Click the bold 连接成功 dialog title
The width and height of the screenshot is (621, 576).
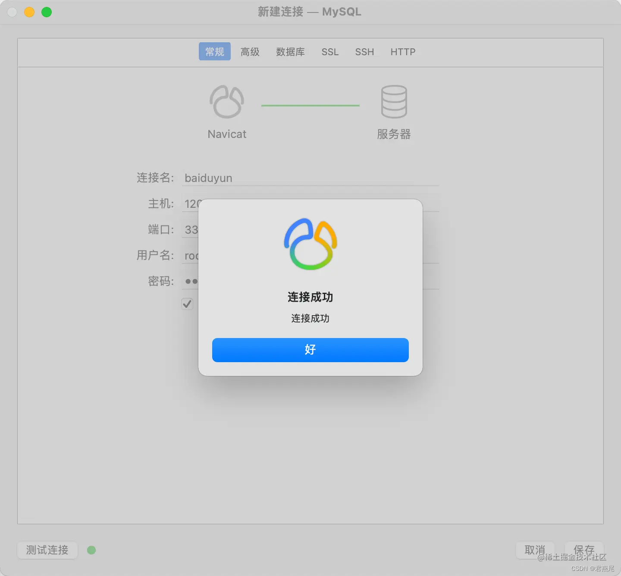[310, 297]
